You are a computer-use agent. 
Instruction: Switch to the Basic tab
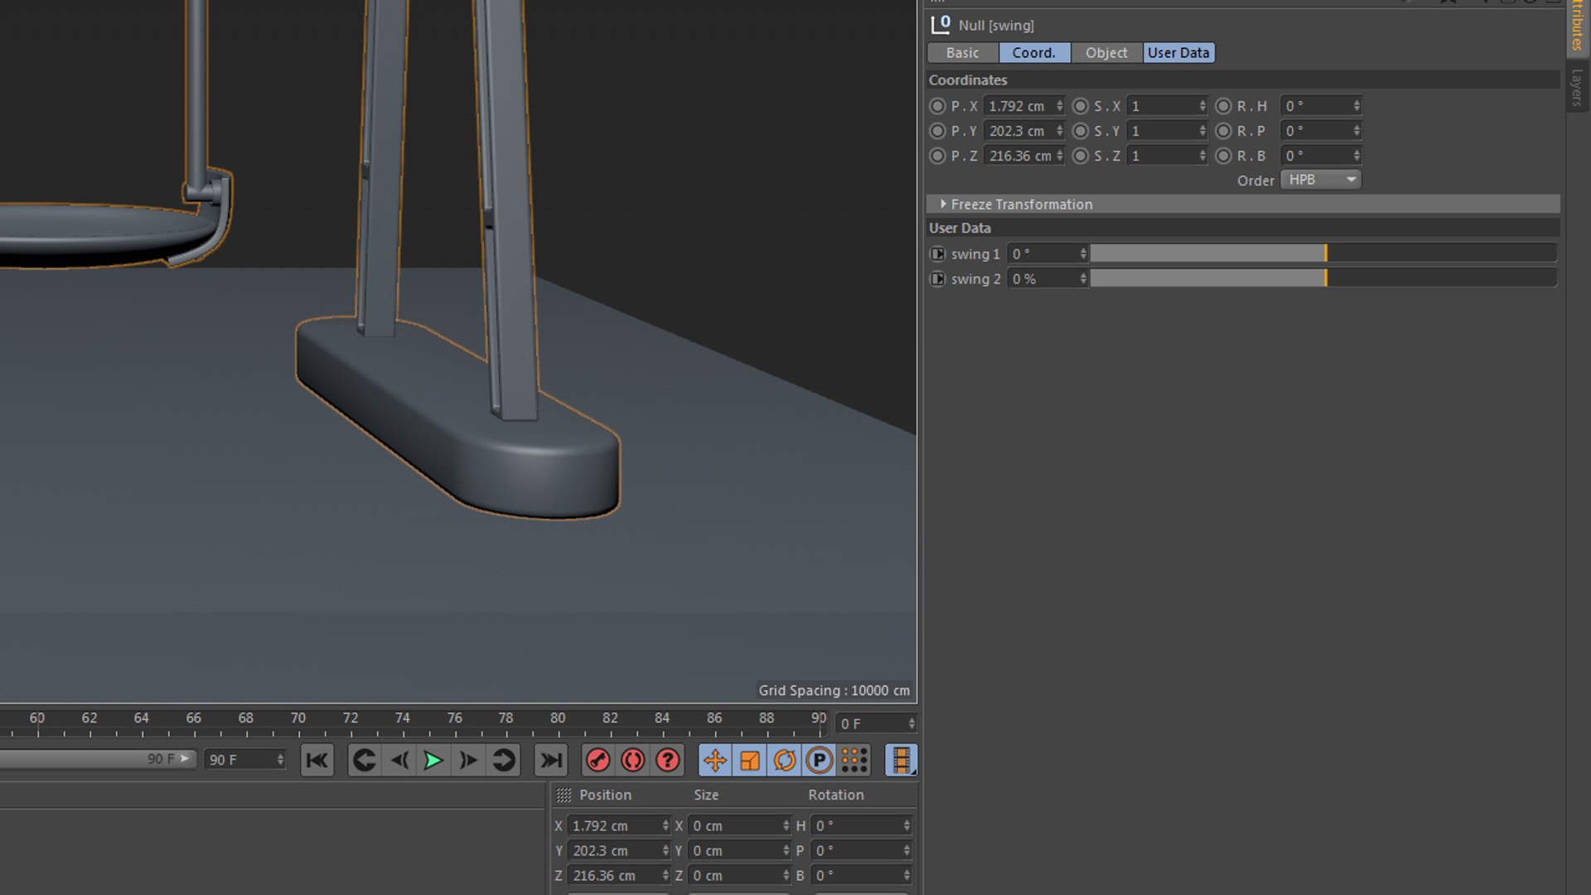click(x=963, y=53)
